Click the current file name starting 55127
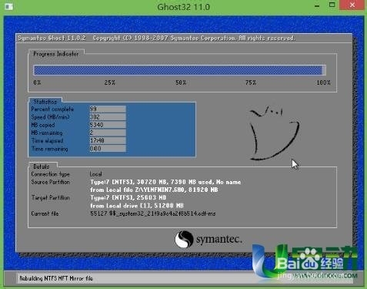 [153, 213]
